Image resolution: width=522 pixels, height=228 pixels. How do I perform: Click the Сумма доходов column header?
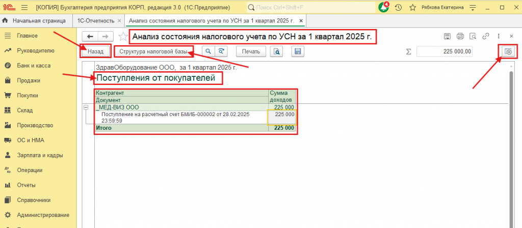point(281,96)
